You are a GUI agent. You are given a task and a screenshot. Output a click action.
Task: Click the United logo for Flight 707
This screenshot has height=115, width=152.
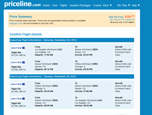coord(18,84)
